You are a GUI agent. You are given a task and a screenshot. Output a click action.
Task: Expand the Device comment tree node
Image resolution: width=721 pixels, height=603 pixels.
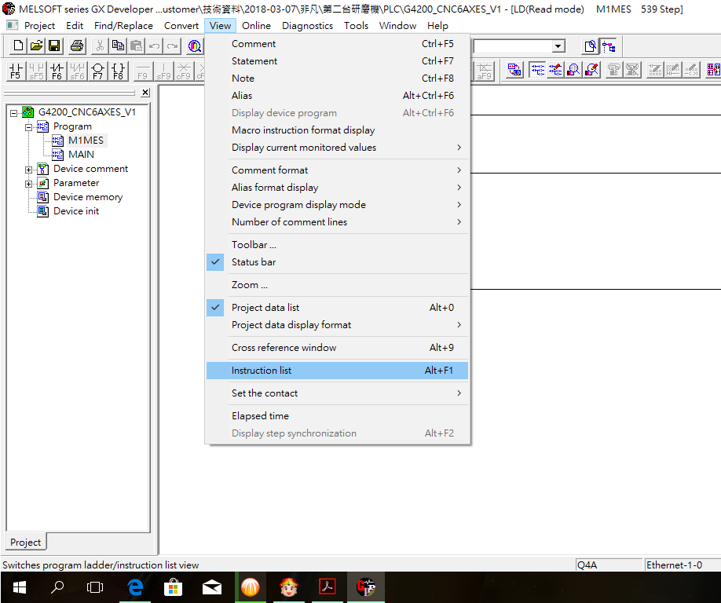click(29, 170)
